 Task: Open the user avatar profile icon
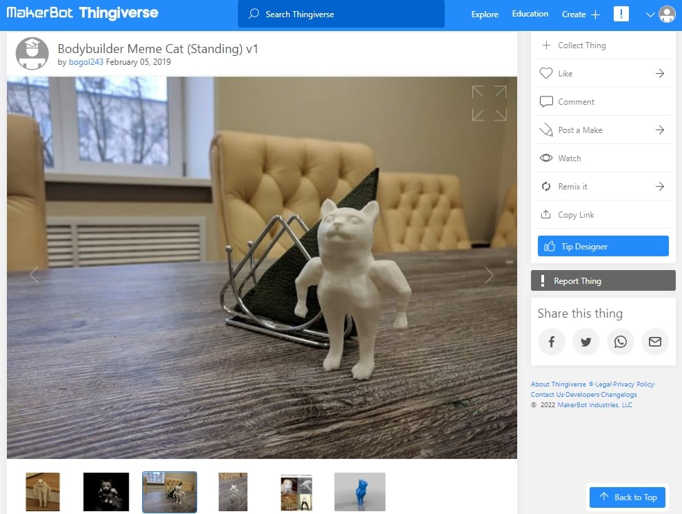pyautogui.click(x=667, y=14)
